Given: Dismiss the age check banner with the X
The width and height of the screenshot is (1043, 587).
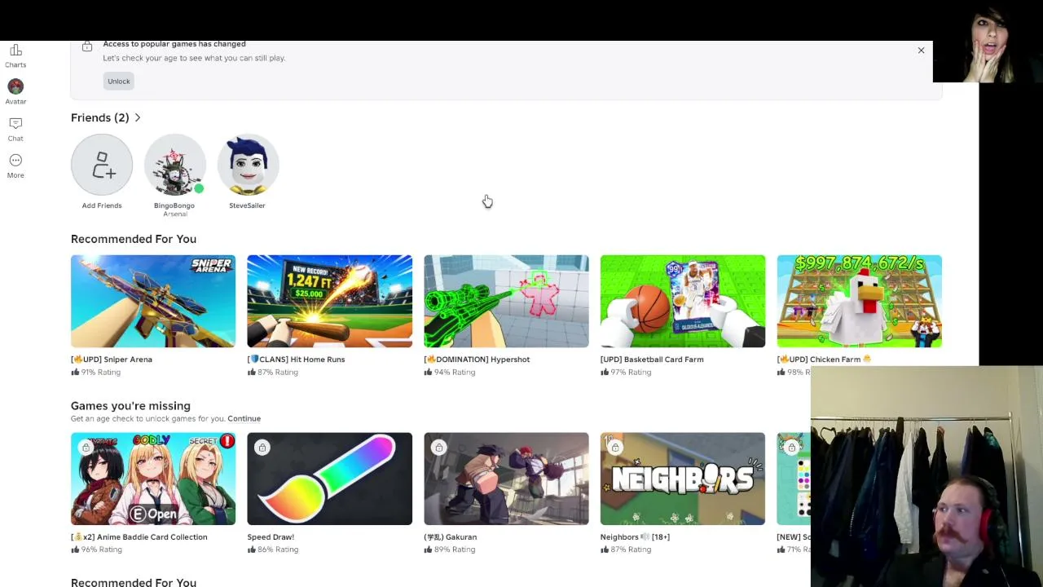Looking at the screenshot, I should (921, 51).
